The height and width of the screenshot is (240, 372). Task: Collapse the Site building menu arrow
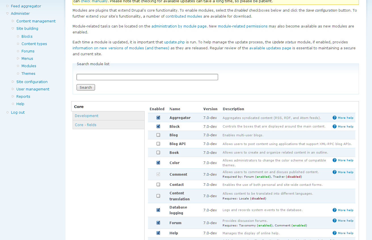pyautogui.click(x=13, y=28)
